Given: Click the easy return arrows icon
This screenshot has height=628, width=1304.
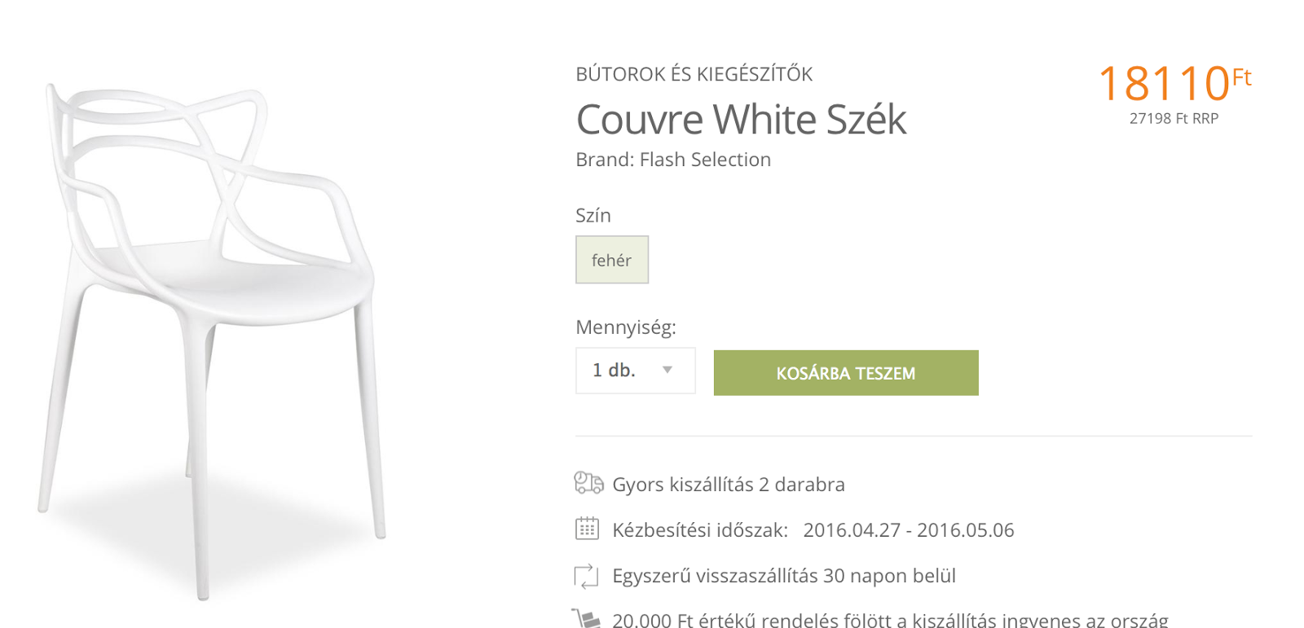Looking at the screenshot, I should (x=587, y=576).
